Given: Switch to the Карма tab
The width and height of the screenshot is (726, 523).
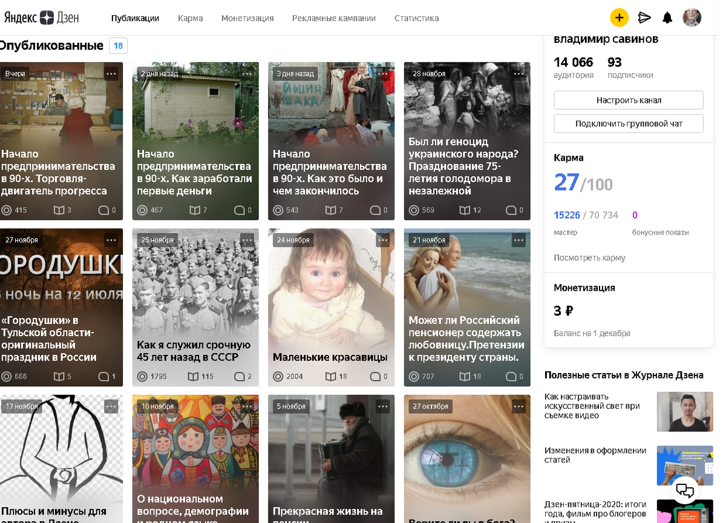Looking at the screenshot, I should pos(190,18).
